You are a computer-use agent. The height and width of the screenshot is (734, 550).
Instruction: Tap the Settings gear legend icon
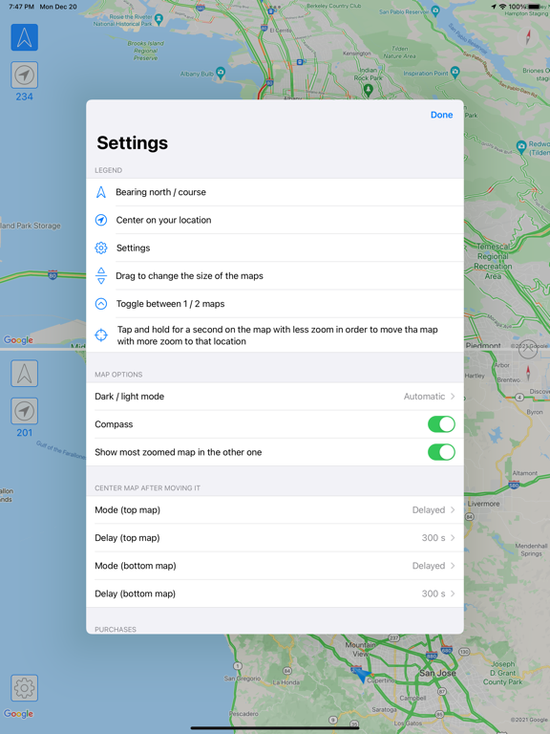click(x=101, y=248)
